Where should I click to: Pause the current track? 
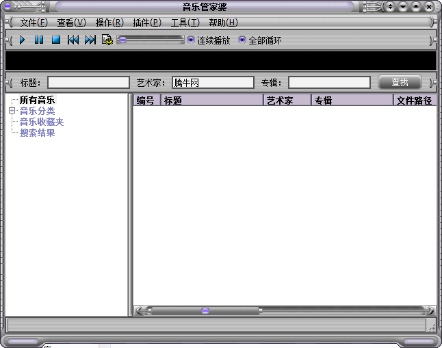pos(39,40)
